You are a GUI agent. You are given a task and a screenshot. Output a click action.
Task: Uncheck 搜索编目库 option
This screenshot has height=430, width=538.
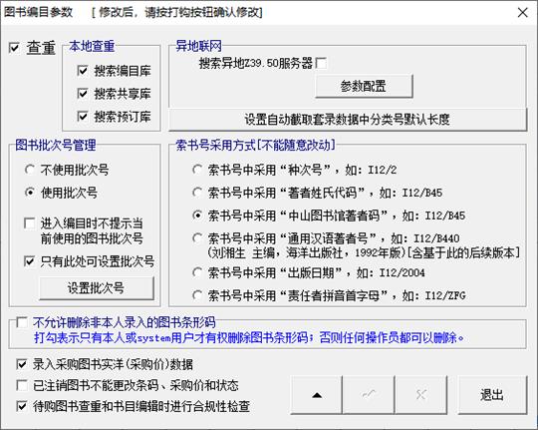click(x=83, y=71)
